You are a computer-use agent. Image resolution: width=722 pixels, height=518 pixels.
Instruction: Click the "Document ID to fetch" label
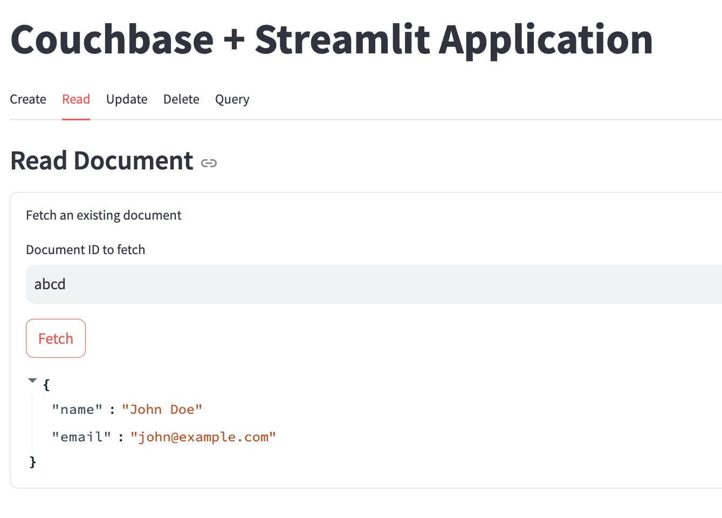(86, 250)
